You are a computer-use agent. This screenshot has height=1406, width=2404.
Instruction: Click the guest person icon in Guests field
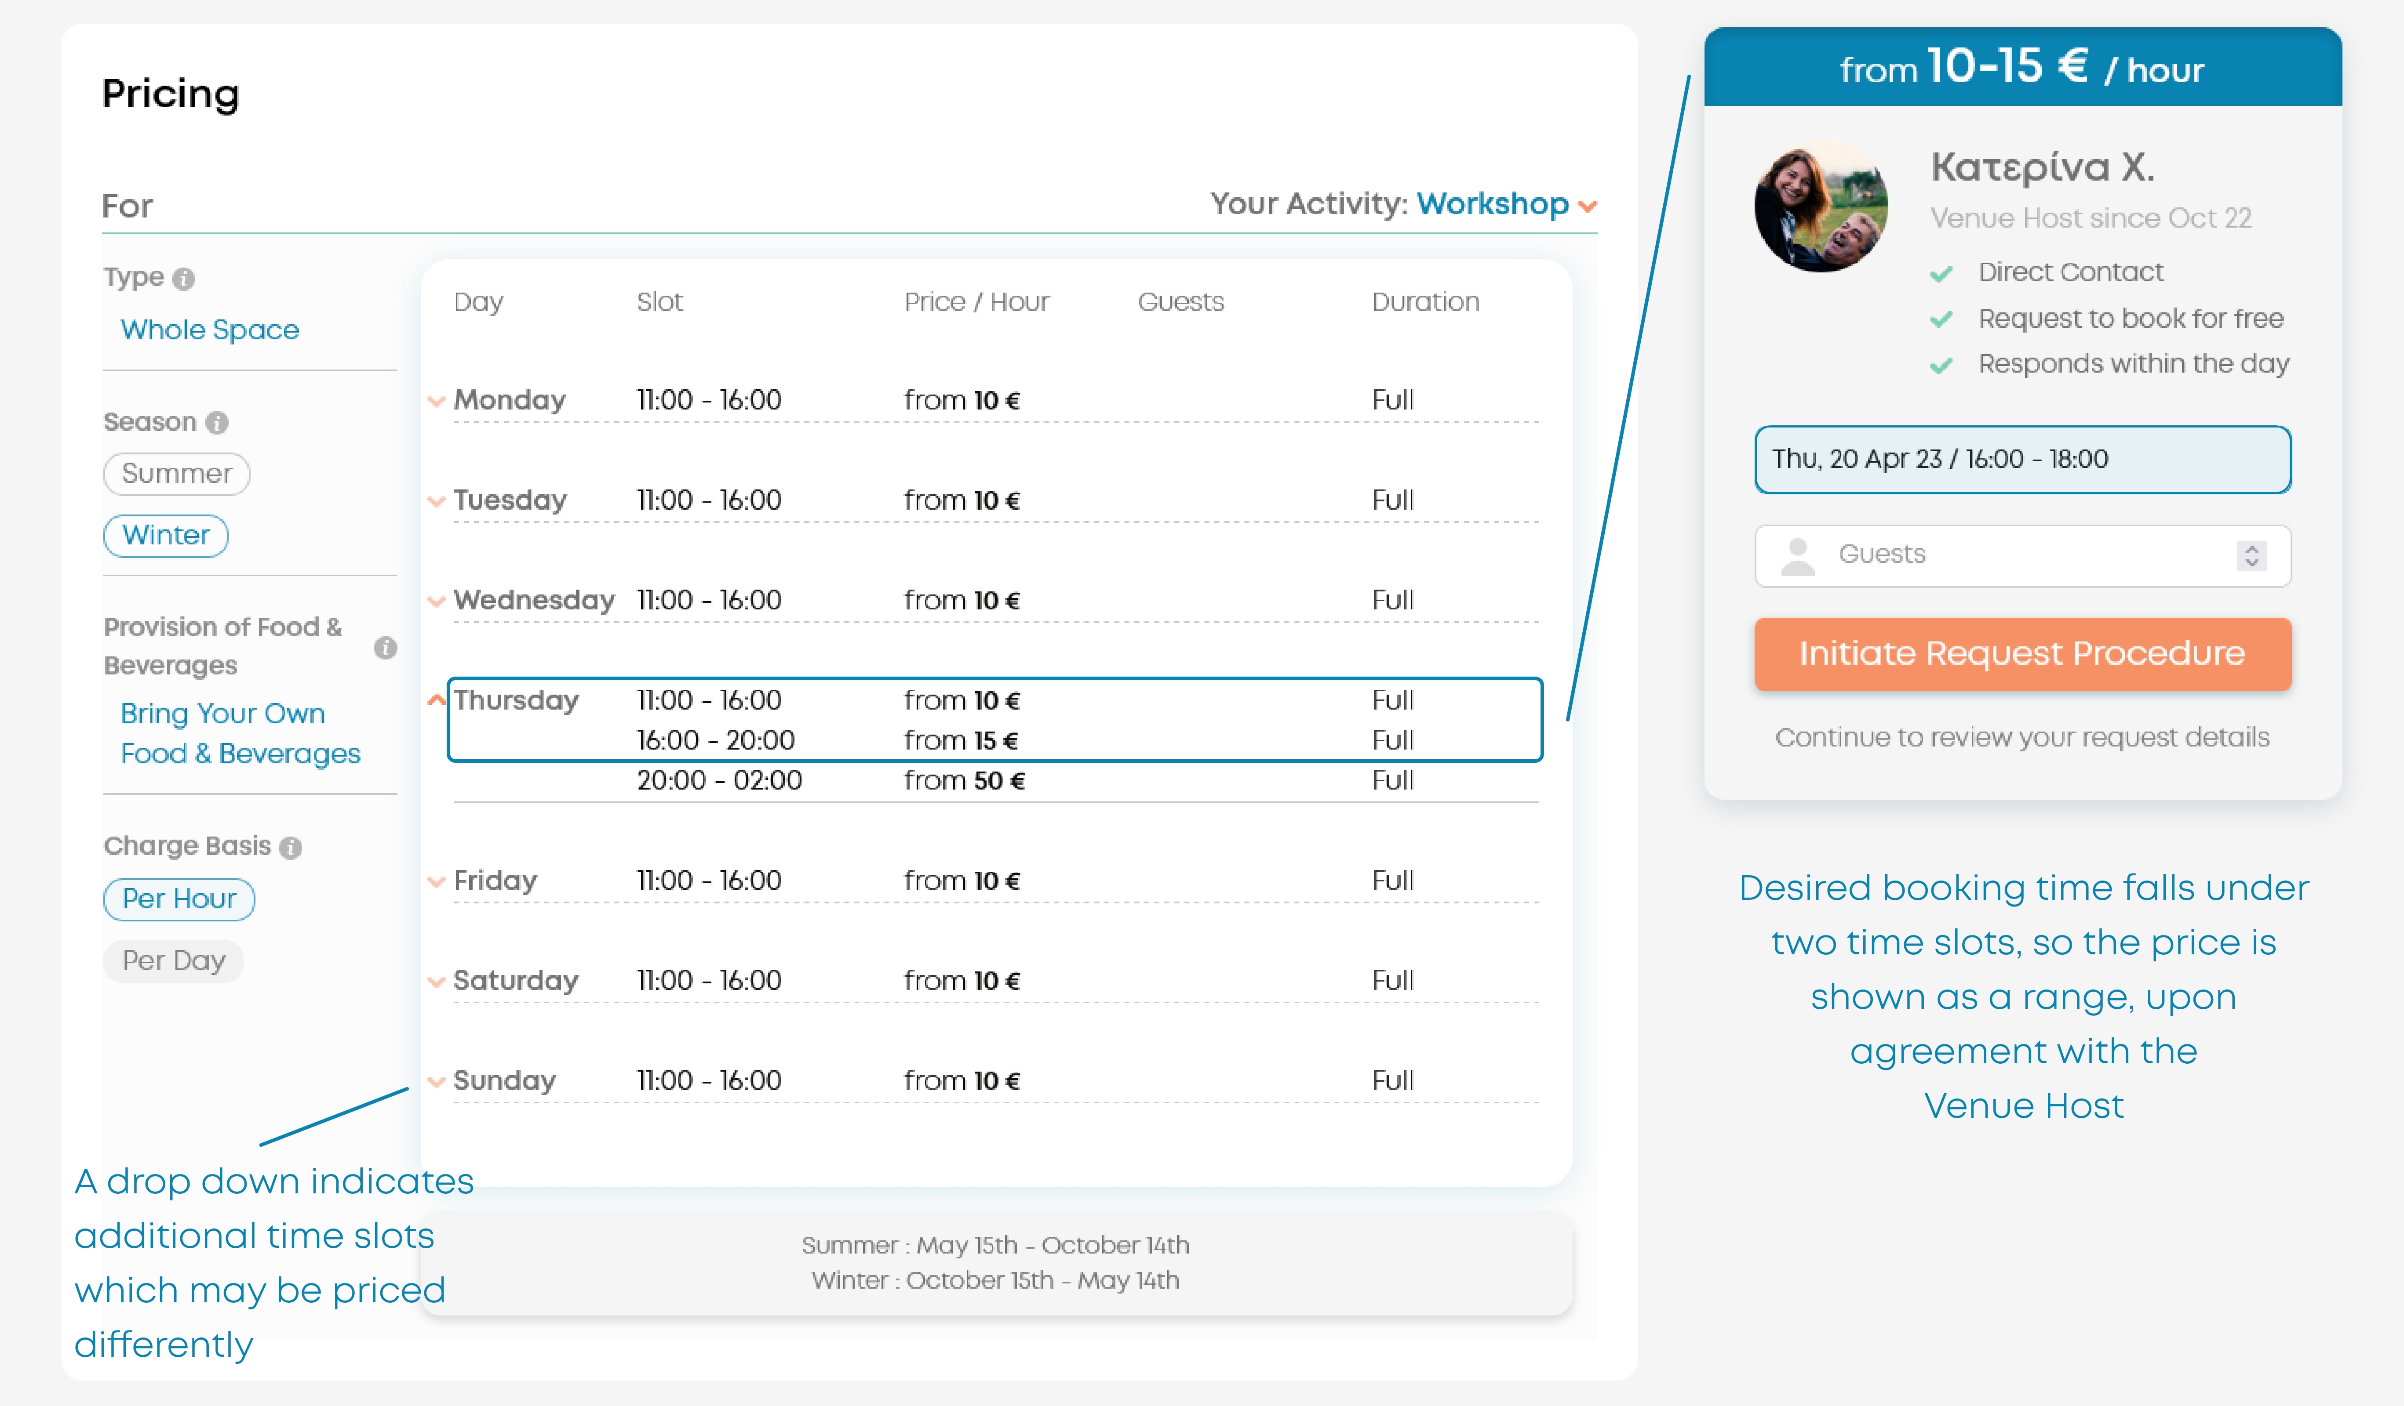coord(1797,556)
